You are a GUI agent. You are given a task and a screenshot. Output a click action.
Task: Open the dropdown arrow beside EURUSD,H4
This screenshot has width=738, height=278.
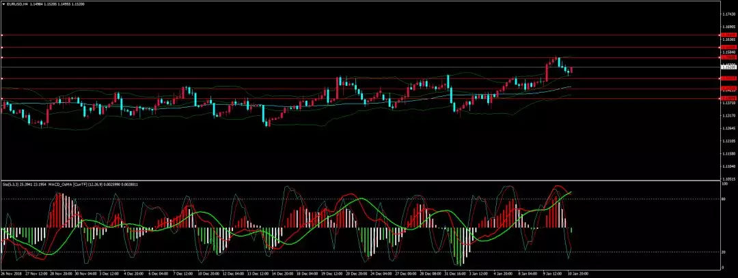[3, 3]
